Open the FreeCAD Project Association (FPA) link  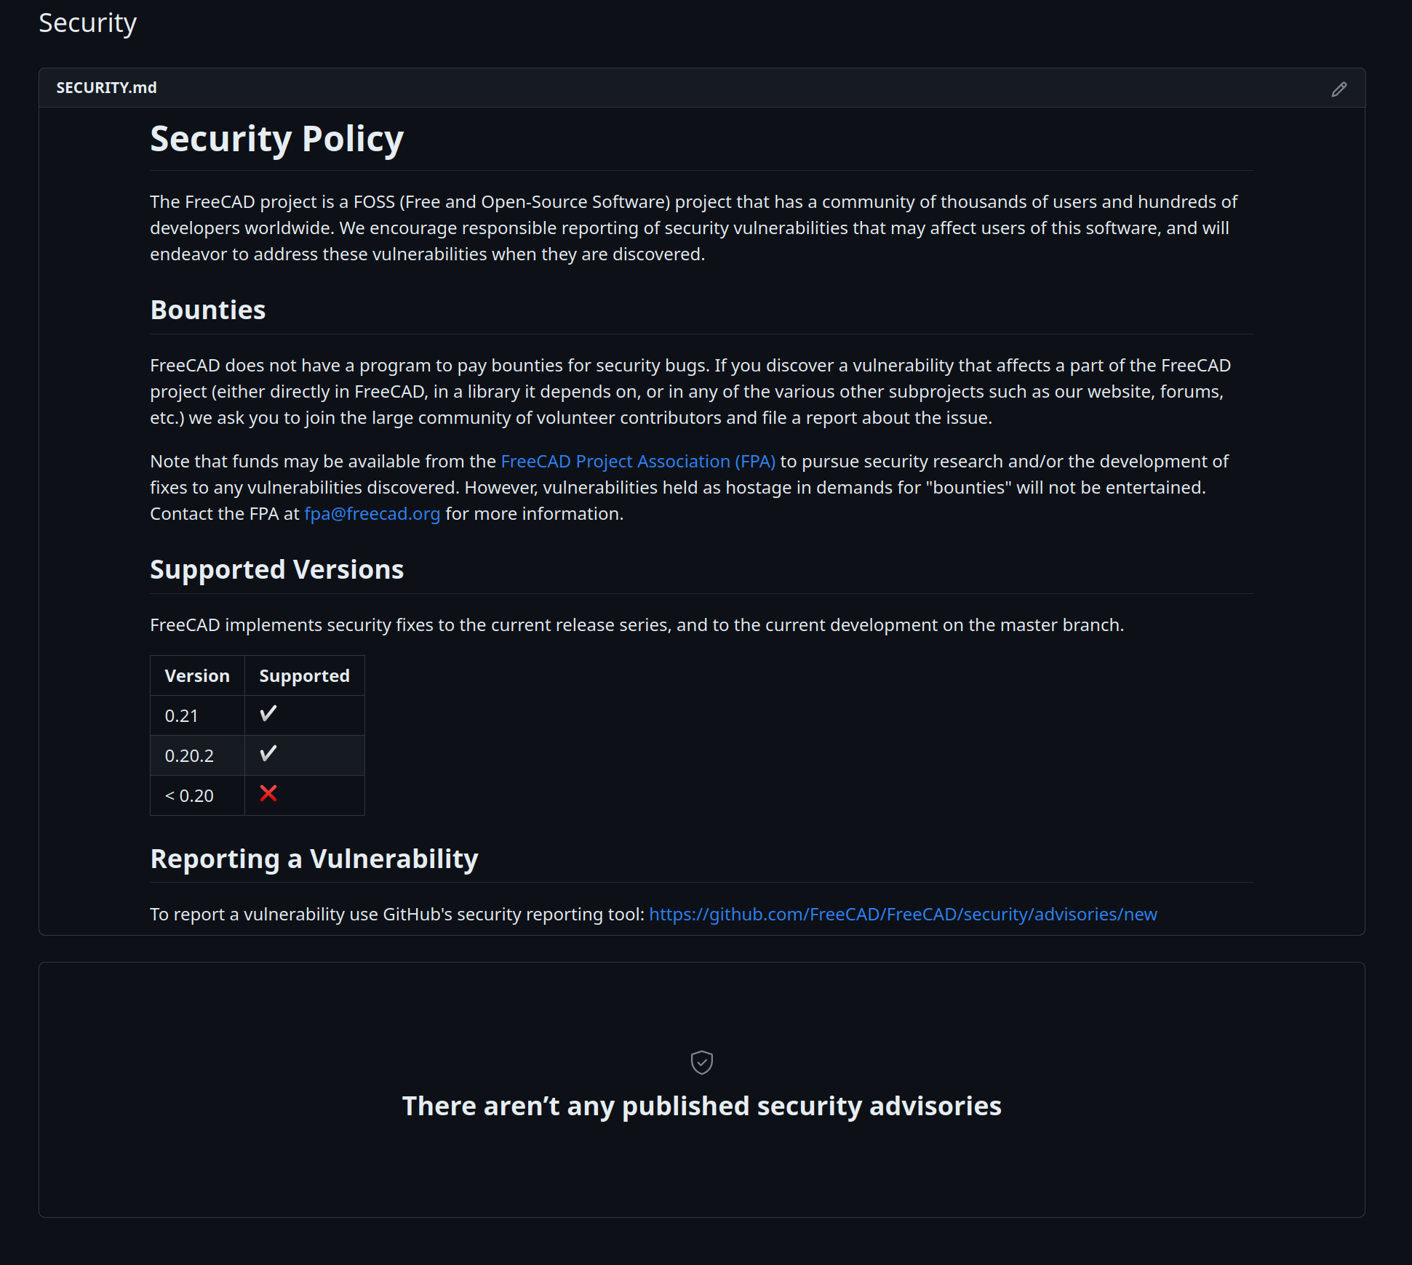(637, 461)
